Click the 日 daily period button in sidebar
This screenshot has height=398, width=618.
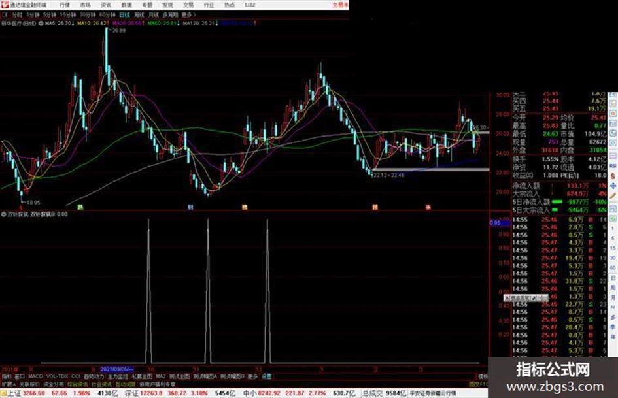pyautogui.click(x=613, y=277)
